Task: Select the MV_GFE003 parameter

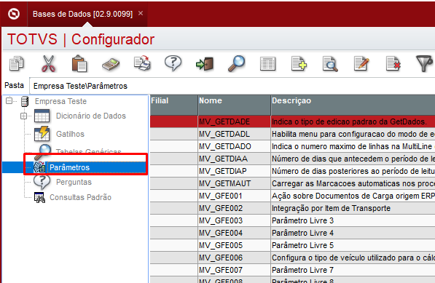Action: (x=221, y=220)
